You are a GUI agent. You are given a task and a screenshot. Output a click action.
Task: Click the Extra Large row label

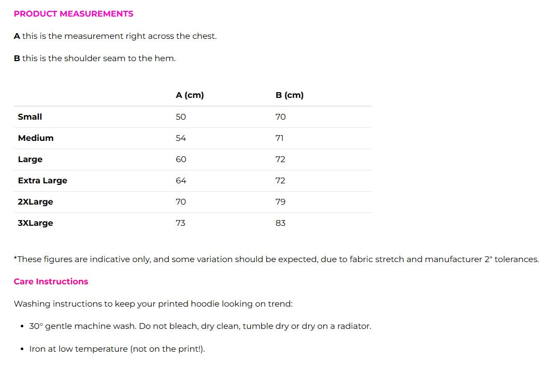pyautogui.click(x=42, y=181)
